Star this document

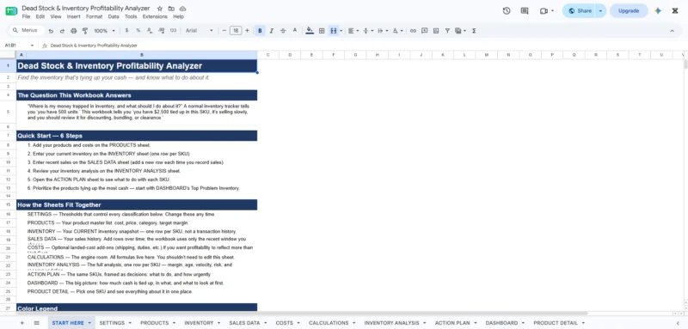click(x=160, y=9)
